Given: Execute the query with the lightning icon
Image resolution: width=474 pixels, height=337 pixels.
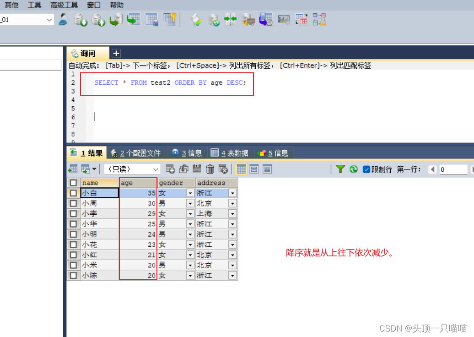Looking at the screenshot, I should click(x=196, y=20).
